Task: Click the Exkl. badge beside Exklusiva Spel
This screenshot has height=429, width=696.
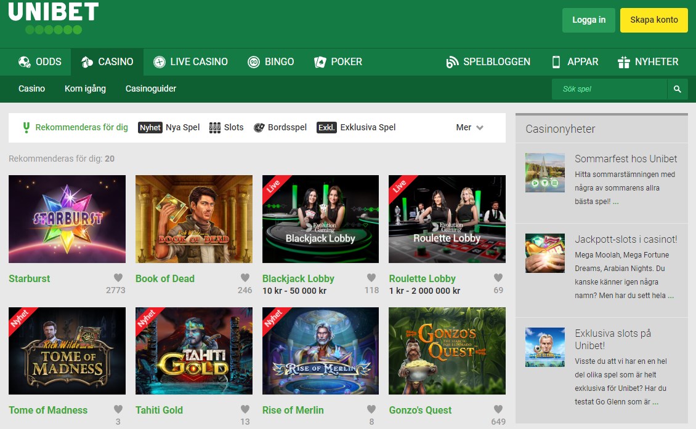Action: (x=326, y=127)
